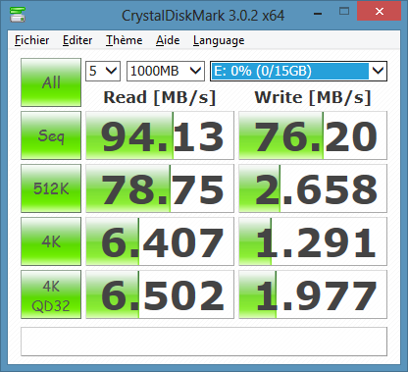Click the 4K write result 1.291
This screenshot has height=372, width=408.
(x=313, y=241)
